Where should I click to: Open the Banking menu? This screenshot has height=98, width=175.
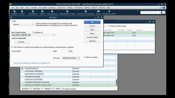[x=87, y=8]
